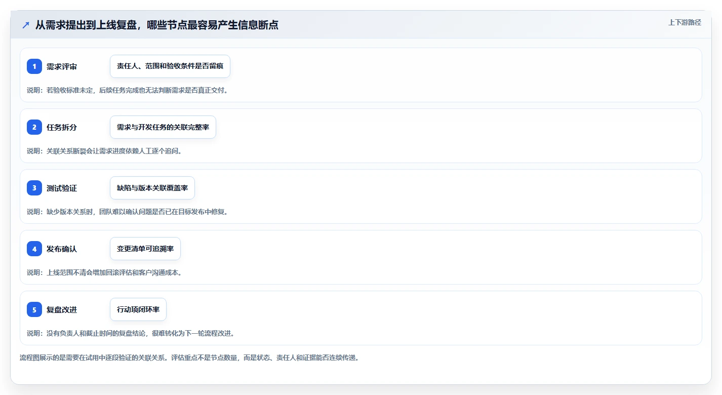Click the 需求与开发任务的关联完整率 chip

coord(163,127)
